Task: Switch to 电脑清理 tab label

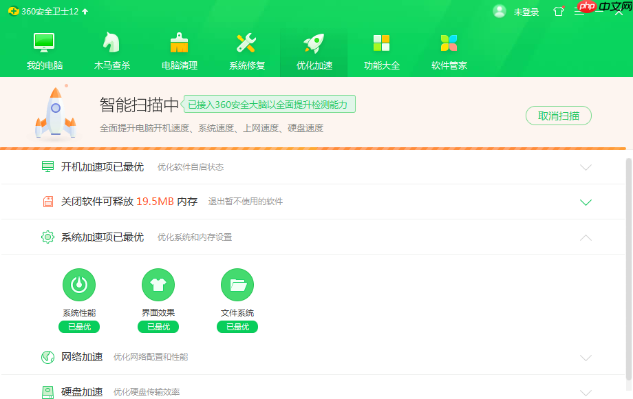Action: tap(180, 65)
